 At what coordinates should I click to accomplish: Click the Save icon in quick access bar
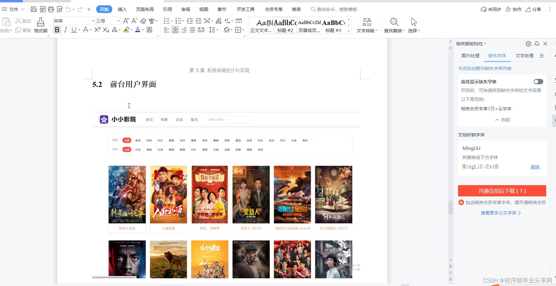pyautogui.click(x=34, y=9)
